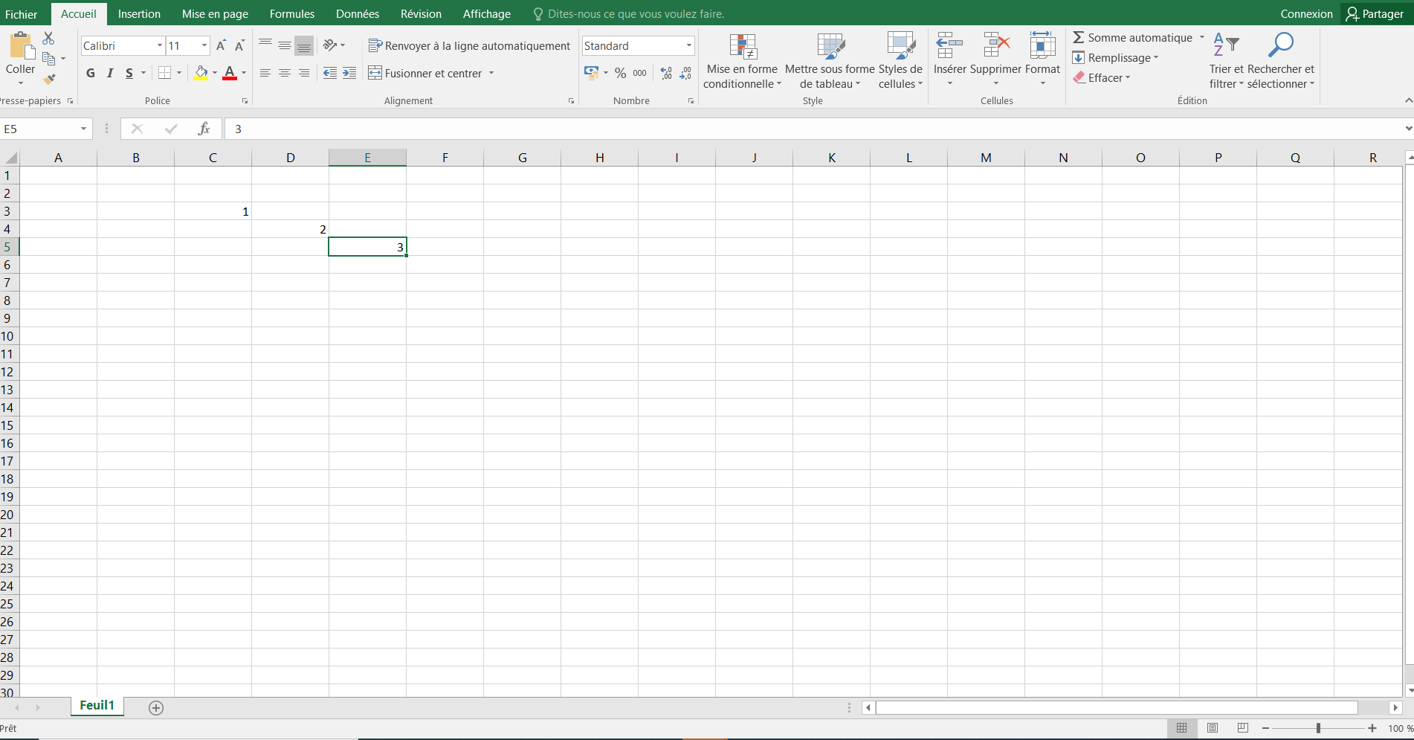Decrease font size with small A icon
The image size is (1414, 740).
click(239, 46)
